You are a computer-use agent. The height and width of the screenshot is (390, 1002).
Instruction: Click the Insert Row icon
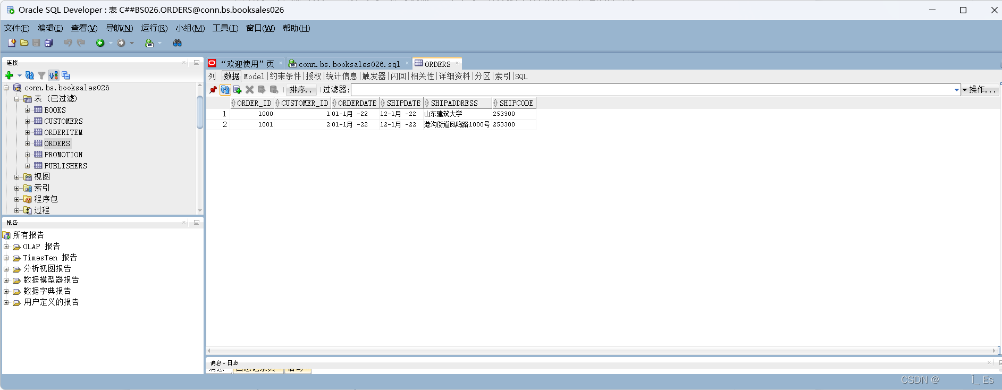(238, 90)
